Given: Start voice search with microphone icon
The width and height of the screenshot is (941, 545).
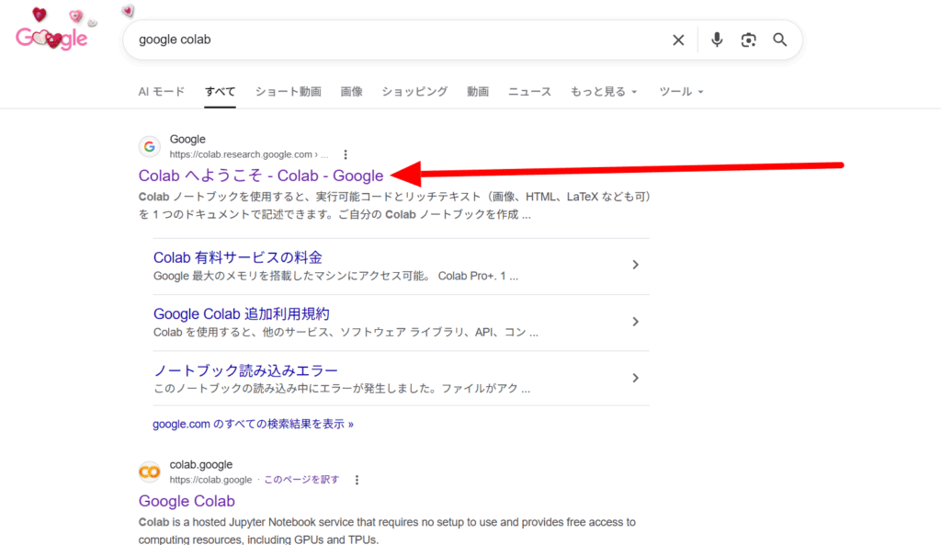Looking at the screenshot, I should [x=717, y=40].
